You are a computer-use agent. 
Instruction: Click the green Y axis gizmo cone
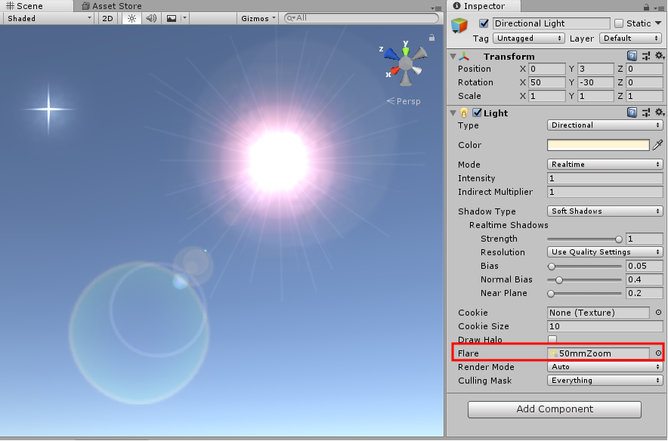406,51
